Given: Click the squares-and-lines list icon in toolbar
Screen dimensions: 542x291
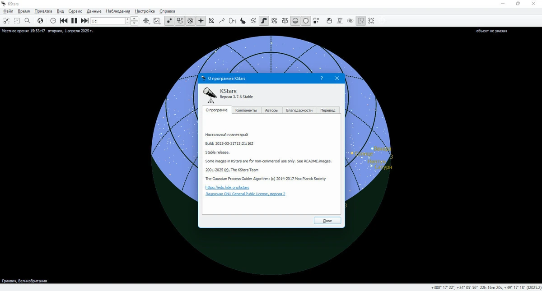Looking at the screenshot, I should pos(316,21).
